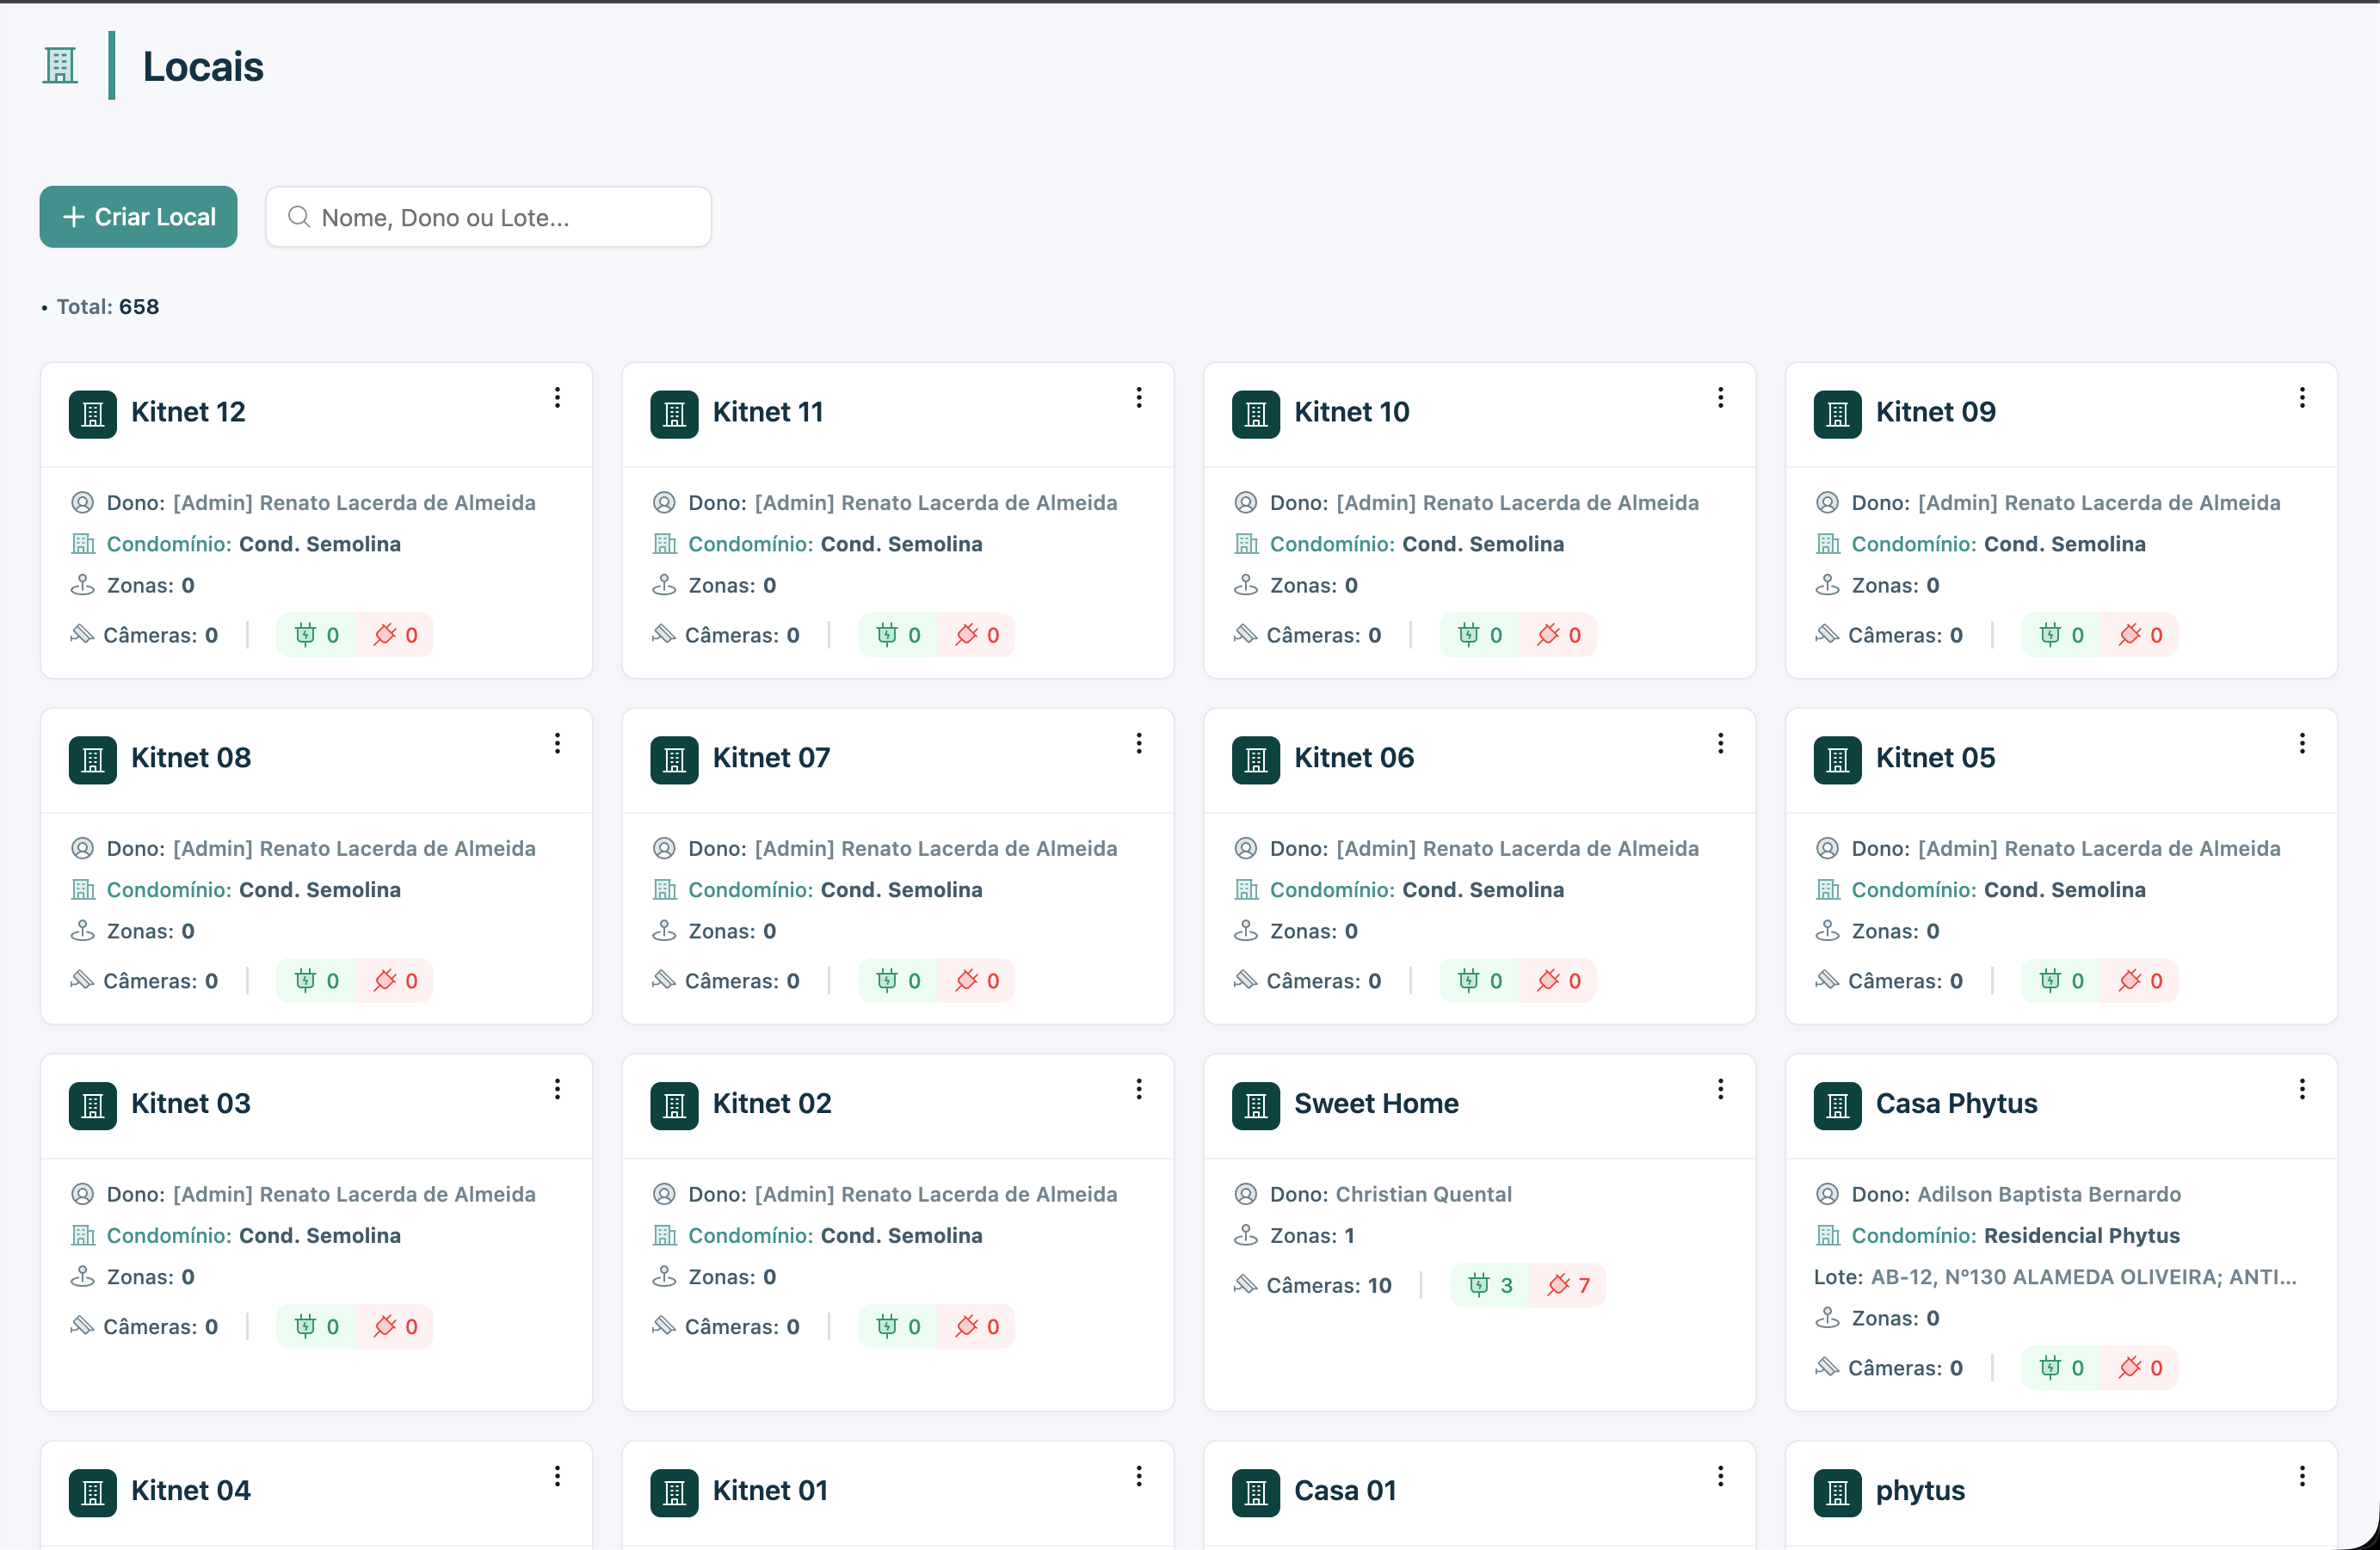This screenshot has width=2380, height=1550.
Task: Click Câmeras: 10 on Sweet Home
Action: coord(1328,1285)
